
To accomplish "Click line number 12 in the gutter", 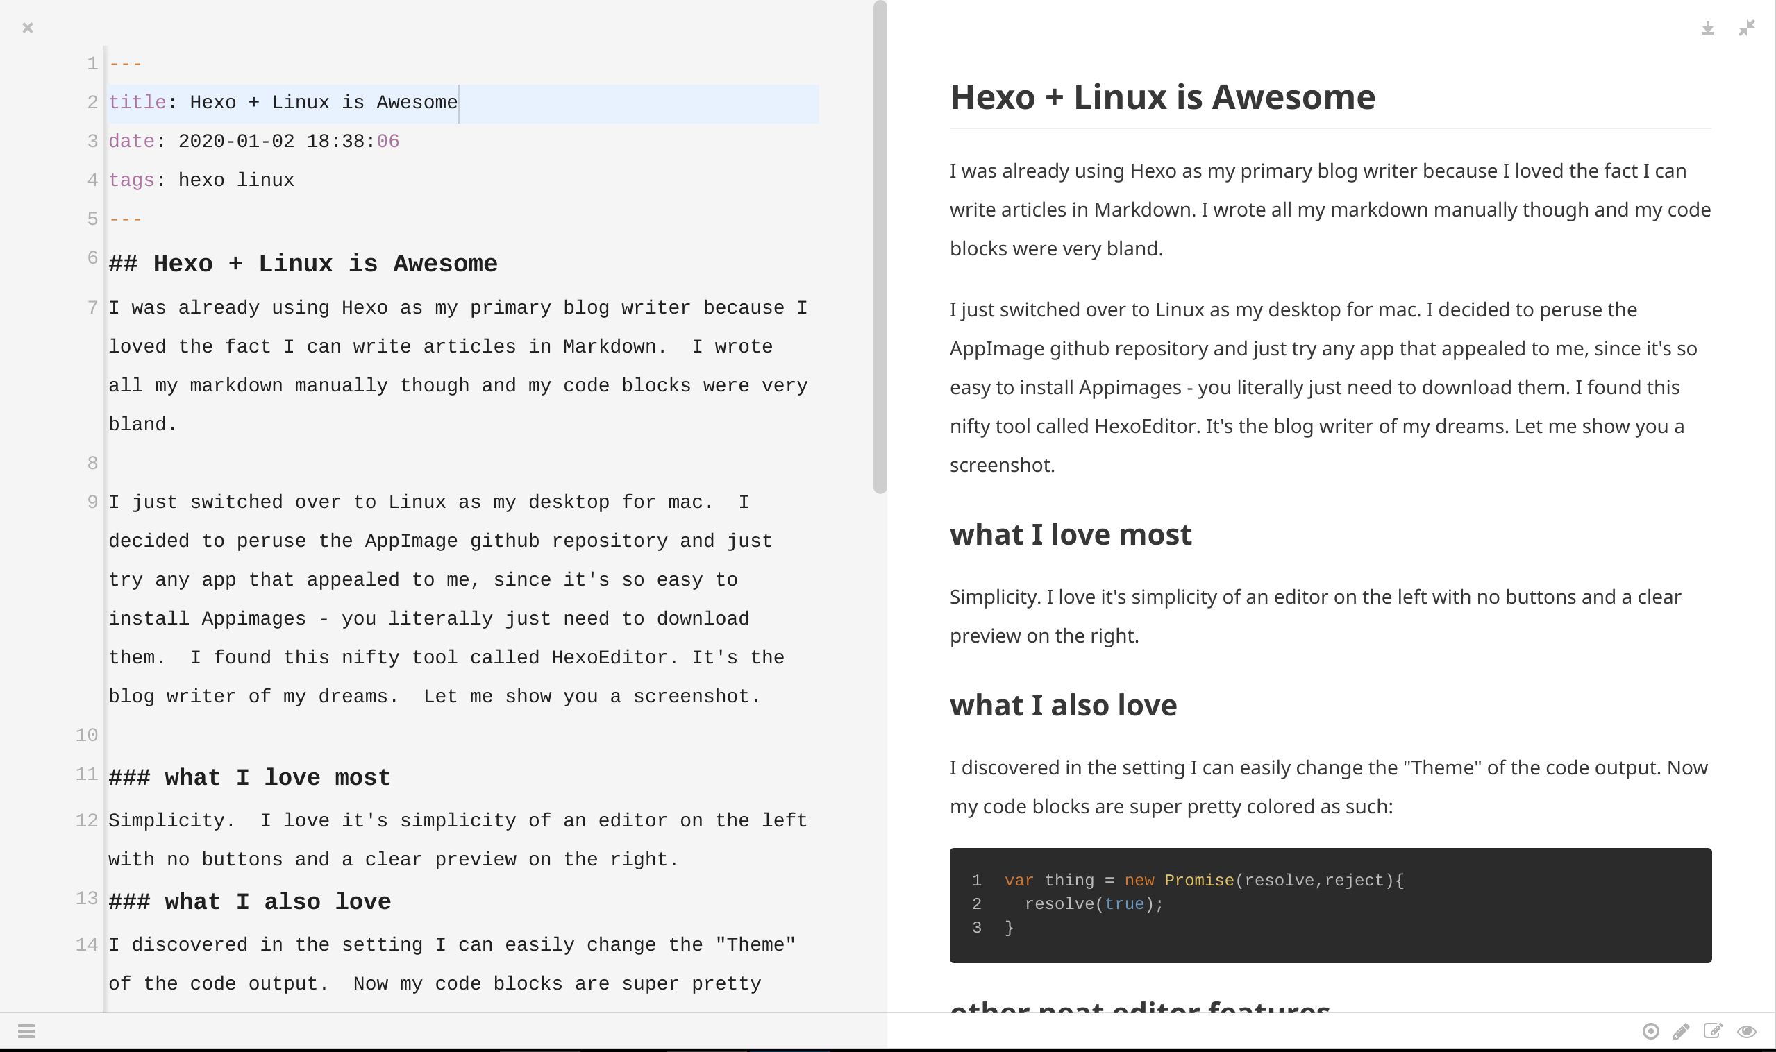I will pos(87,821).
